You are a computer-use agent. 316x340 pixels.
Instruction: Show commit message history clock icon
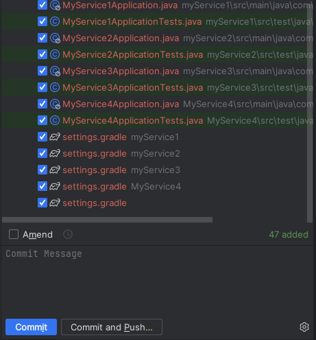coord(68,234)
